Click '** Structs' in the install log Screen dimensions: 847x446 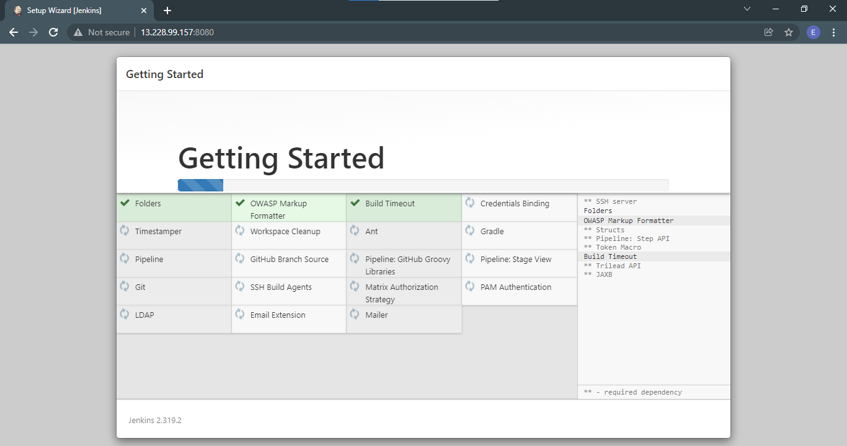pyautogui.click(x=604, y=230)
